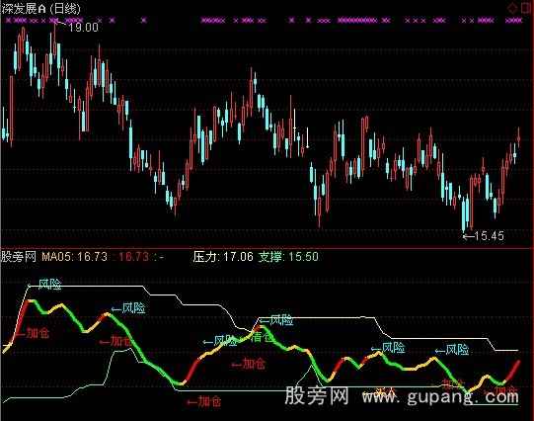
Task: Click the topmost cyan 风险 label at the first peak
Action: pyautogui.click(x=49, y=284)
